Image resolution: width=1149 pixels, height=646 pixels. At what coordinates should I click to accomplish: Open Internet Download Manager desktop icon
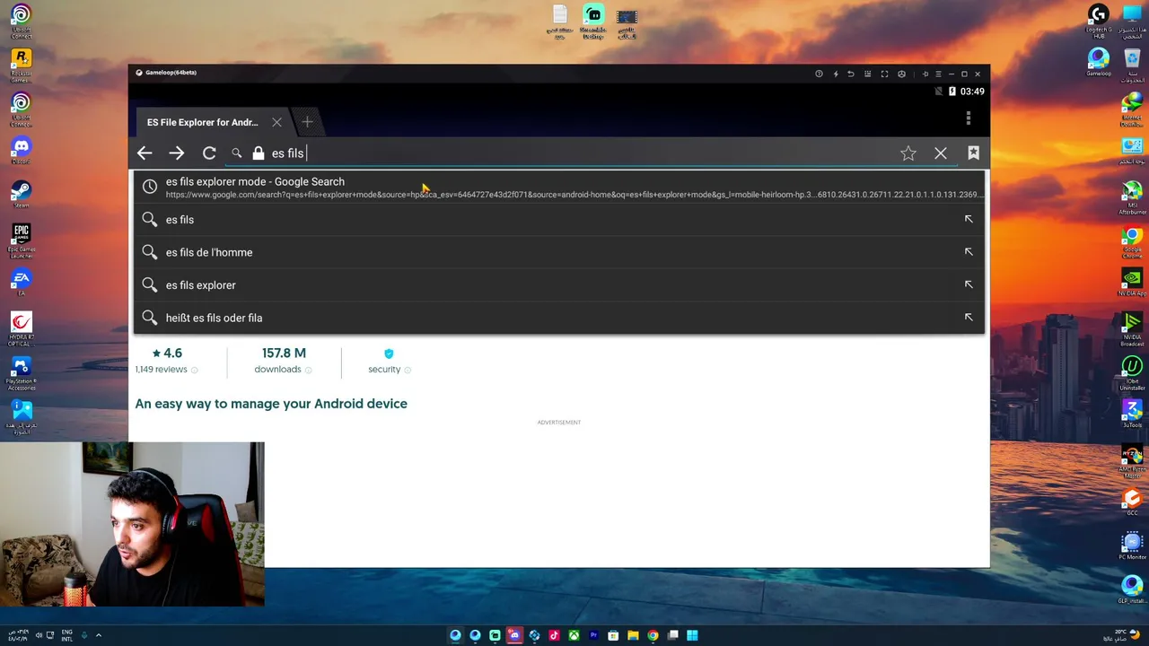[1132, 108]
